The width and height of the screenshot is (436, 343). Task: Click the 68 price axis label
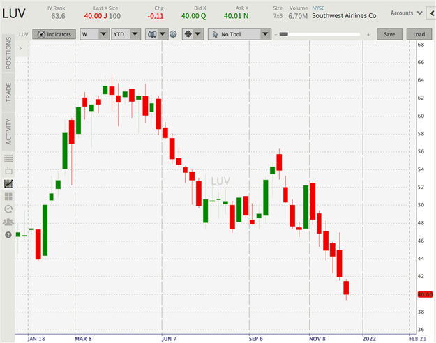coord(421,45)
